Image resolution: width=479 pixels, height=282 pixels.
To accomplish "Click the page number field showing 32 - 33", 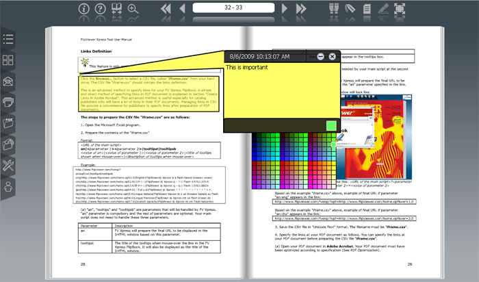I will (234, 8).
